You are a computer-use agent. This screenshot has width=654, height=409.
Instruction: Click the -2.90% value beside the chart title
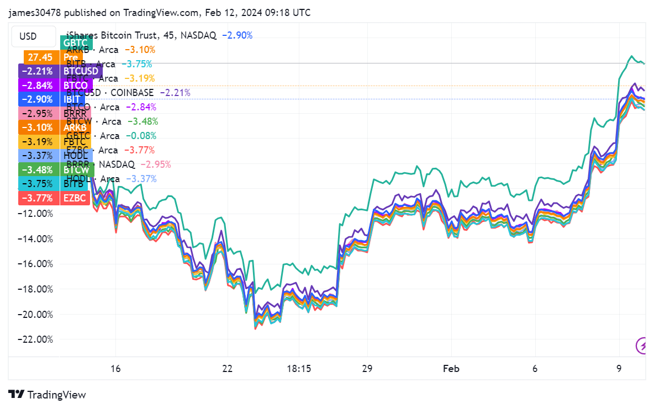click(x=238, y=35)
